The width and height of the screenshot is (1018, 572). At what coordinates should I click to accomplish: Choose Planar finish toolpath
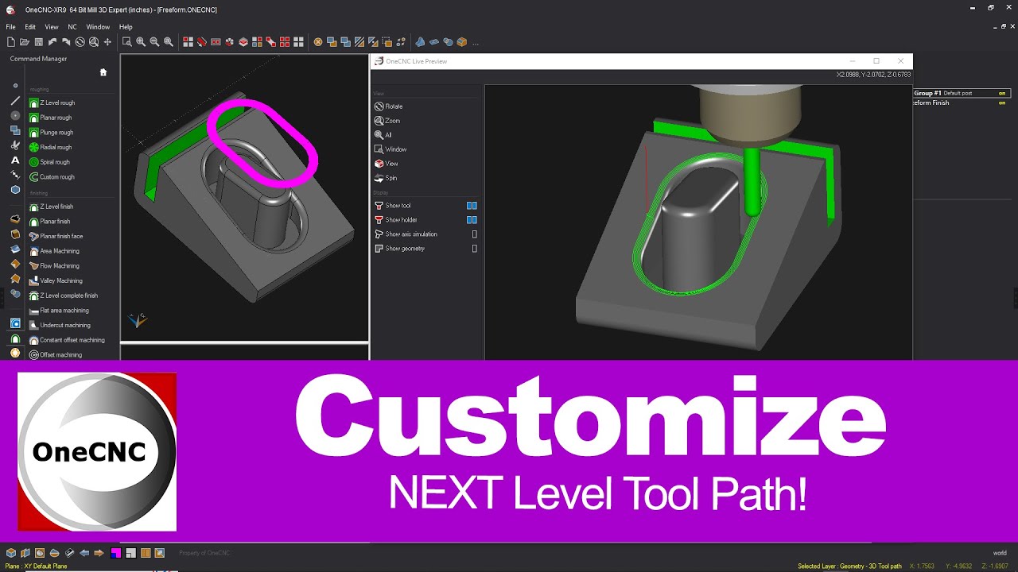pyautogui.click(x=50, y=222)
